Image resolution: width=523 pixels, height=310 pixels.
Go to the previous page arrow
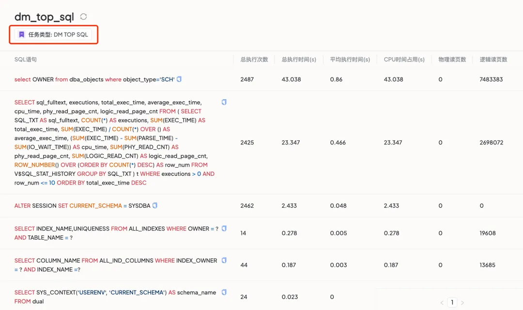pyautogui.click(x=442, y=303)
